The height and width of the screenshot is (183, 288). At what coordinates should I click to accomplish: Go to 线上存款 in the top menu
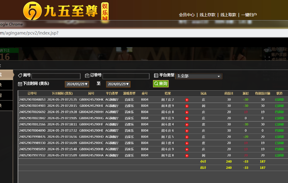pos(208,15)
